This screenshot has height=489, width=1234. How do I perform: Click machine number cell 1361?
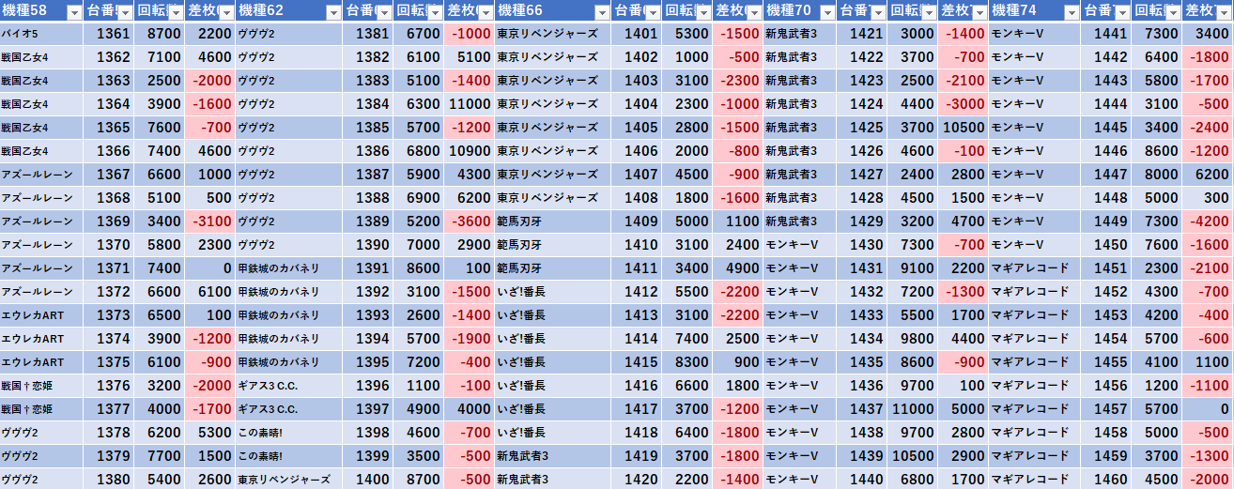pos(108,34)
